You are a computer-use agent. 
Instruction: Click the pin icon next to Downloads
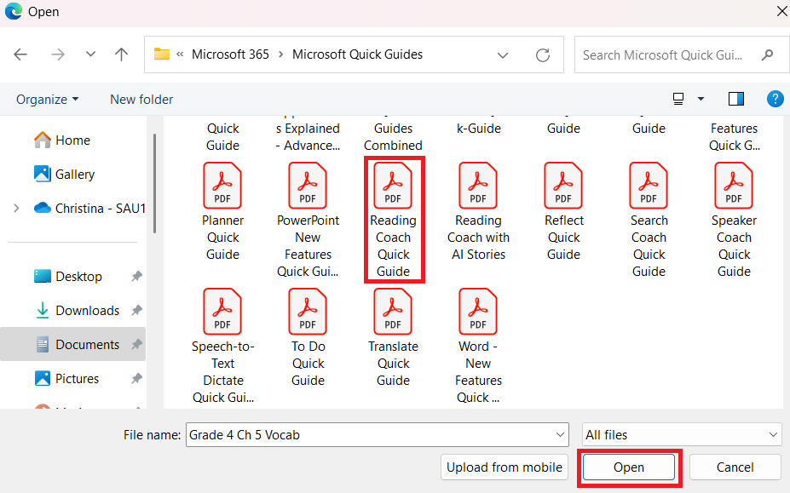[136, 310]
